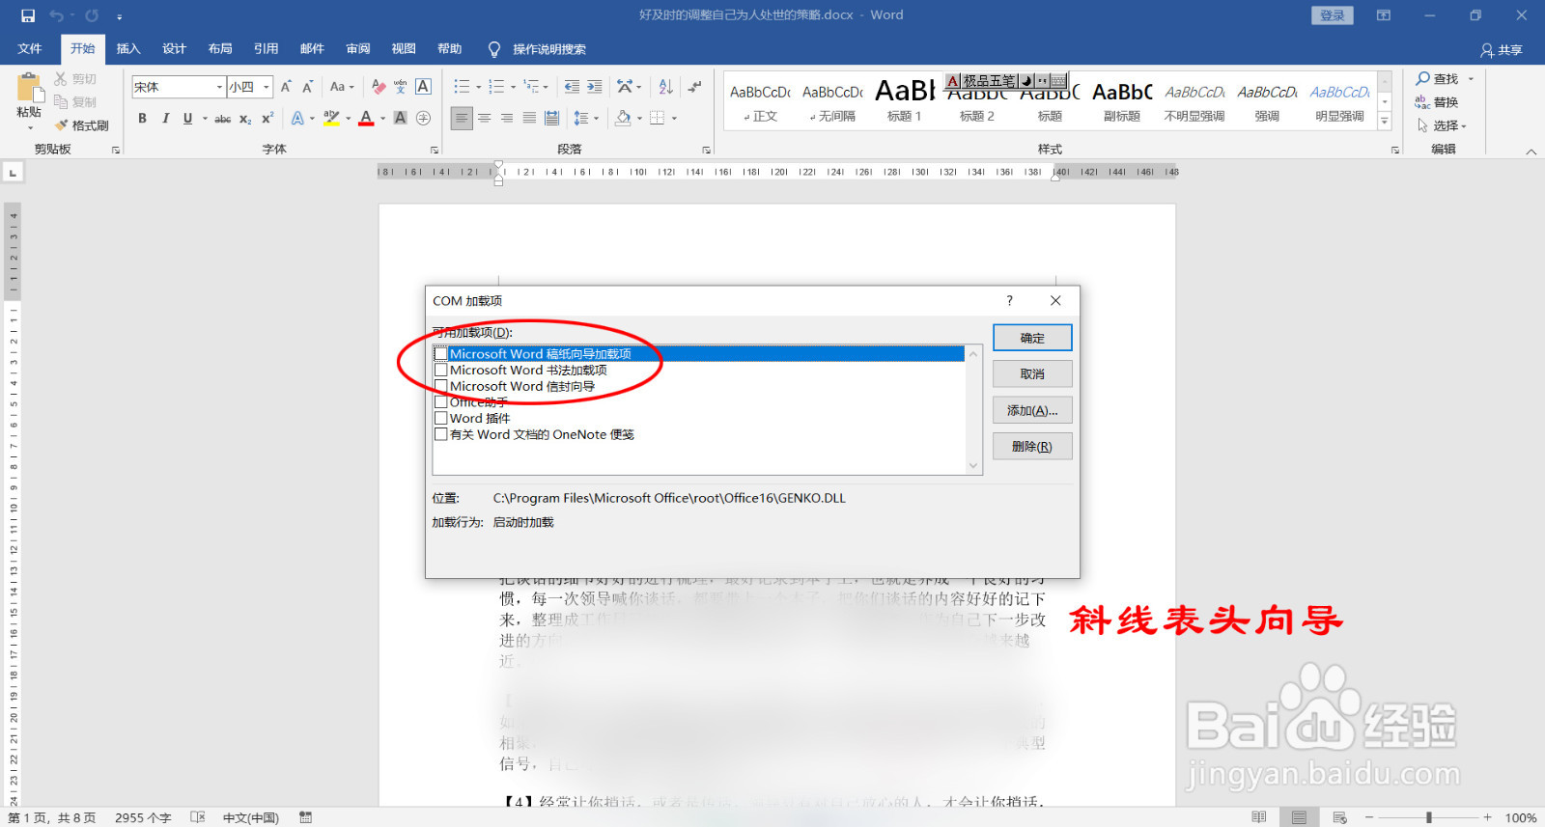
Task: Open the 文件 menu tab
Action: click(x=30, y=49)
